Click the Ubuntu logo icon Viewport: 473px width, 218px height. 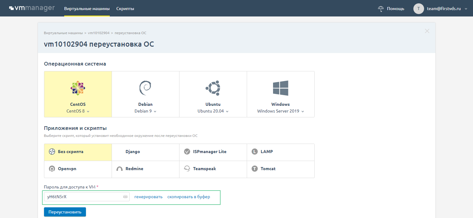(x=213, y=88)
